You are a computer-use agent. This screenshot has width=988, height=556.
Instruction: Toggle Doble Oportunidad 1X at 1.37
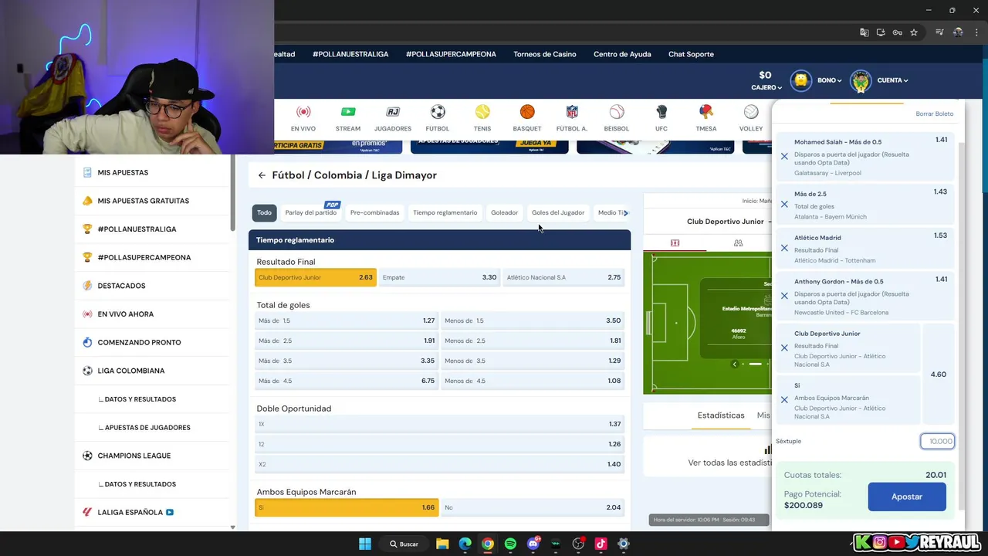point(439,424)
